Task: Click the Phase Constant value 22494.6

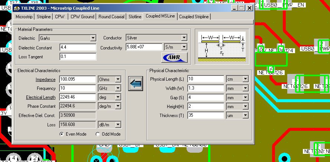Action: click(x=78, y=106)
